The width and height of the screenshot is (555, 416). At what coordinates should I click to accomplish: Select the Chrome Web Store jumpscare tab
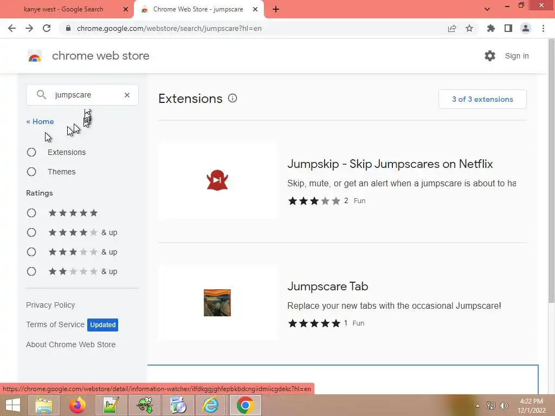point(198,9)
